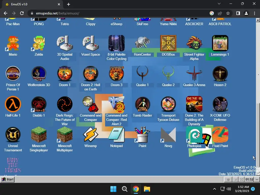
Task: Launch Prince Of Persia 1 icon
Action: point(13,74)
